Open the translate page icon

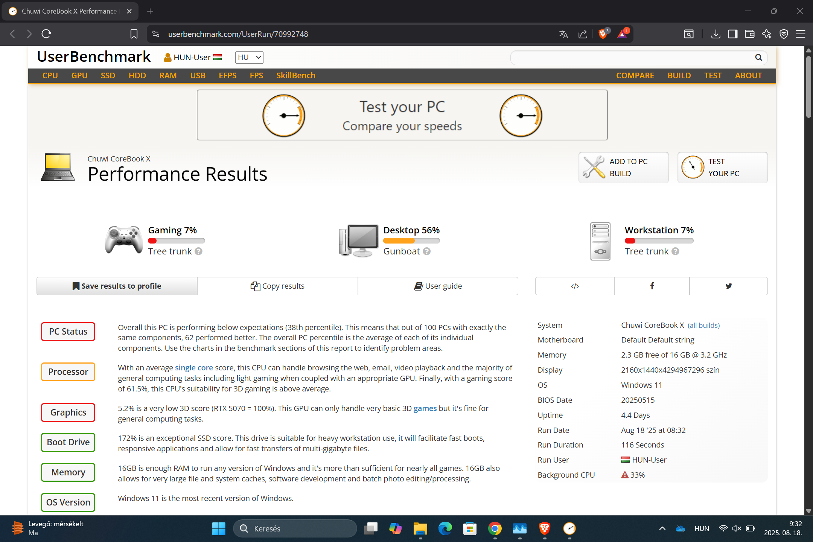(563, 34)
